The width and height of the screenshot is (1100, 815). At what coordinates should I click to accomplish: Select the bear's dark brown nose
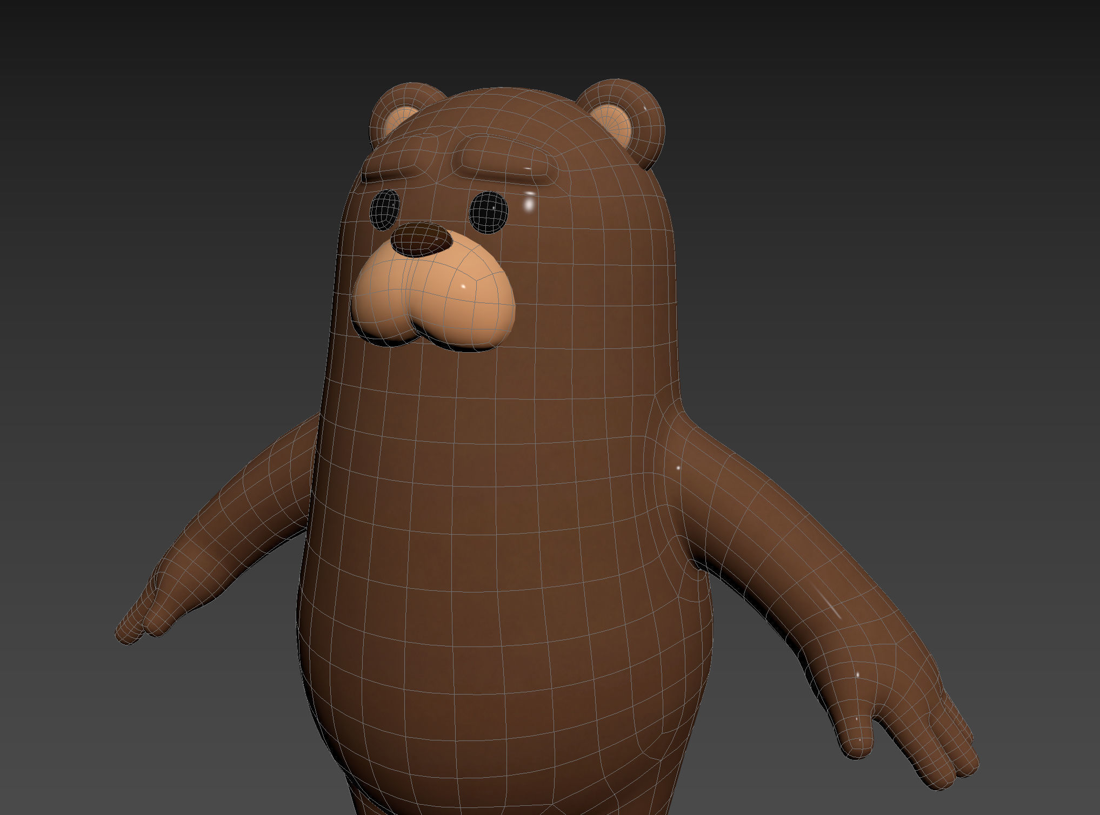[x=421, y=239]
